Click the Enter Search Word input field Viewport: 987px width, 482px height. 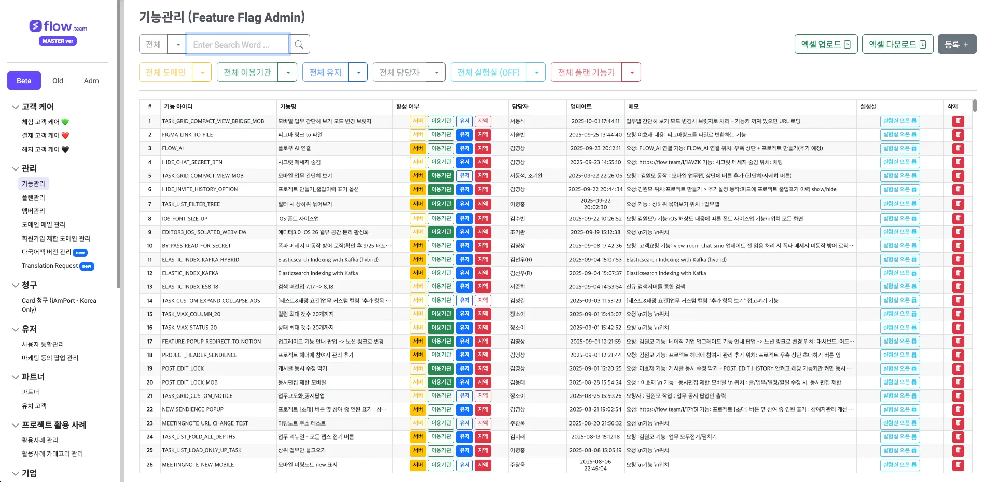[x=238, y=45]
